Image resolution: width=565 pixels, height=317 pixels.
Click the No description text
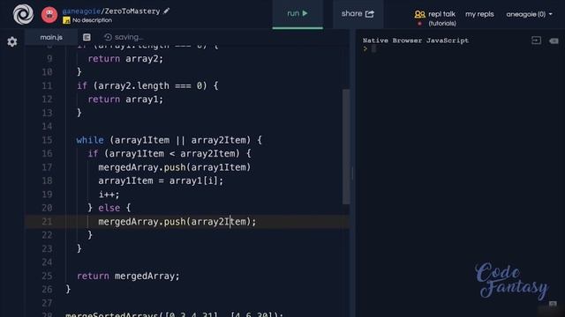point(92,20)
